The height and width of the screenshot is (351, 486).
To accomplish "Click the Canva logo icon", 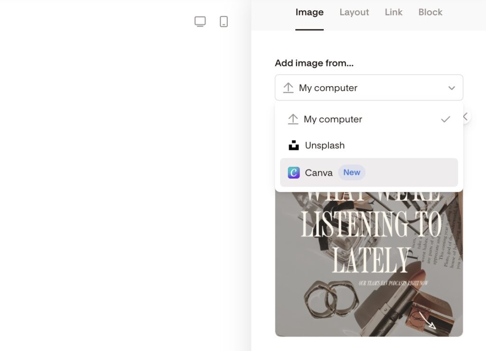I will [x=294, y=172].
